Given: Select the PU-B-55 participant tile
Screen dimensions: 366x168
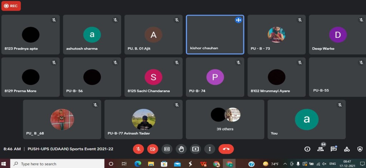Looking at the screenshot, I should (x=337, y=77).
